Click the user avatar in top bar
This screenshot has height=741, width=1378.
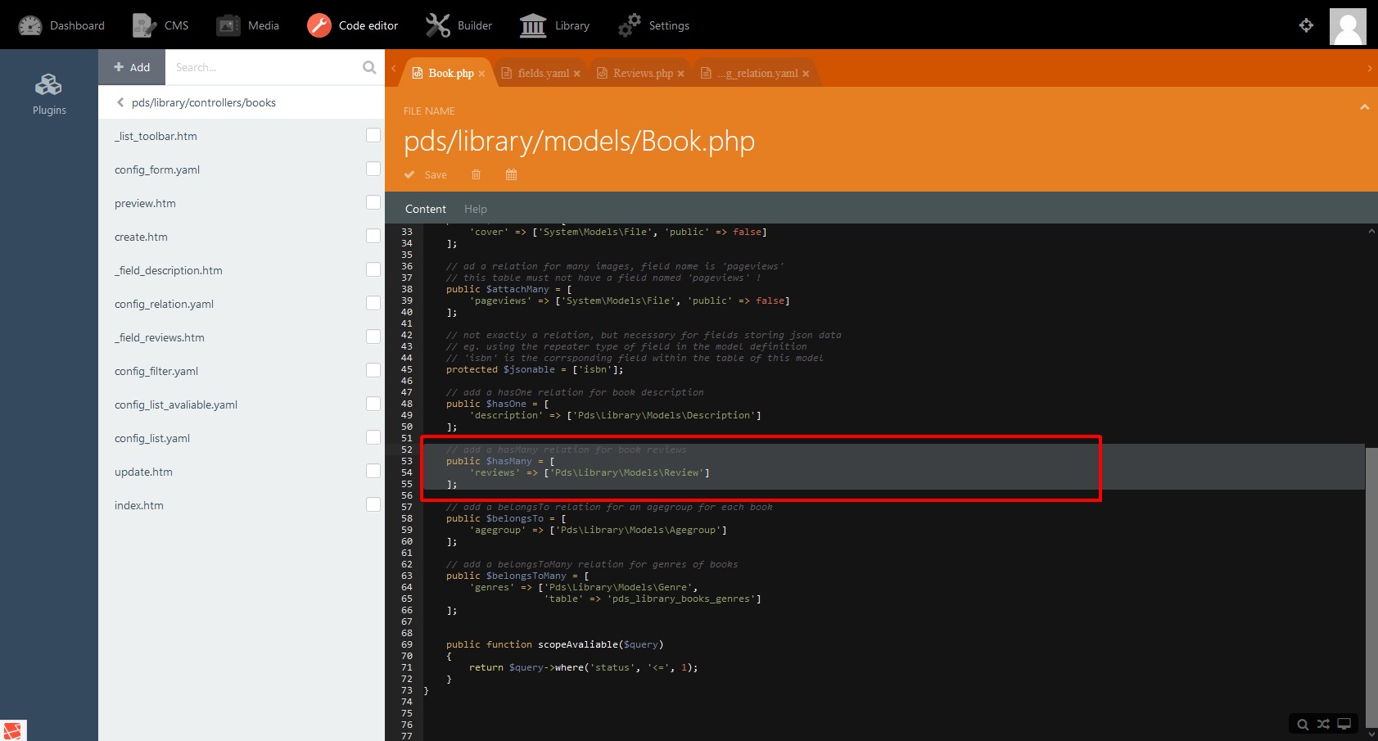[1348, 25]
